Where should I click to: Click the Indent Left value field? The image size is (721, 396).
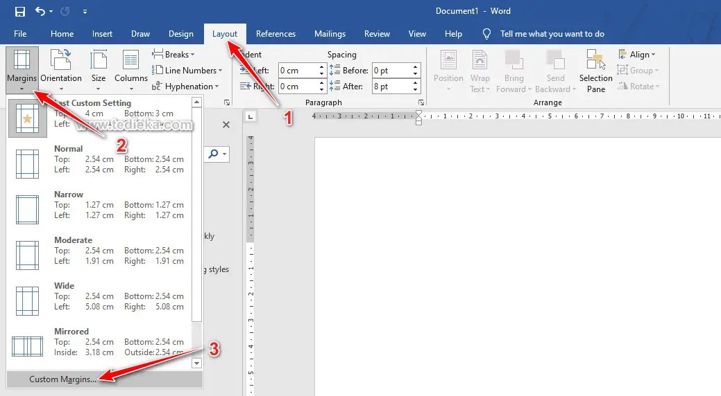click(x=298, y=70)
